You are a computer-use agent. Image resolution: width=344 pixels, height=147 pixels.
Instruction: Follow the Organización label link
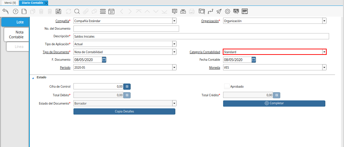tap(210, 21)
